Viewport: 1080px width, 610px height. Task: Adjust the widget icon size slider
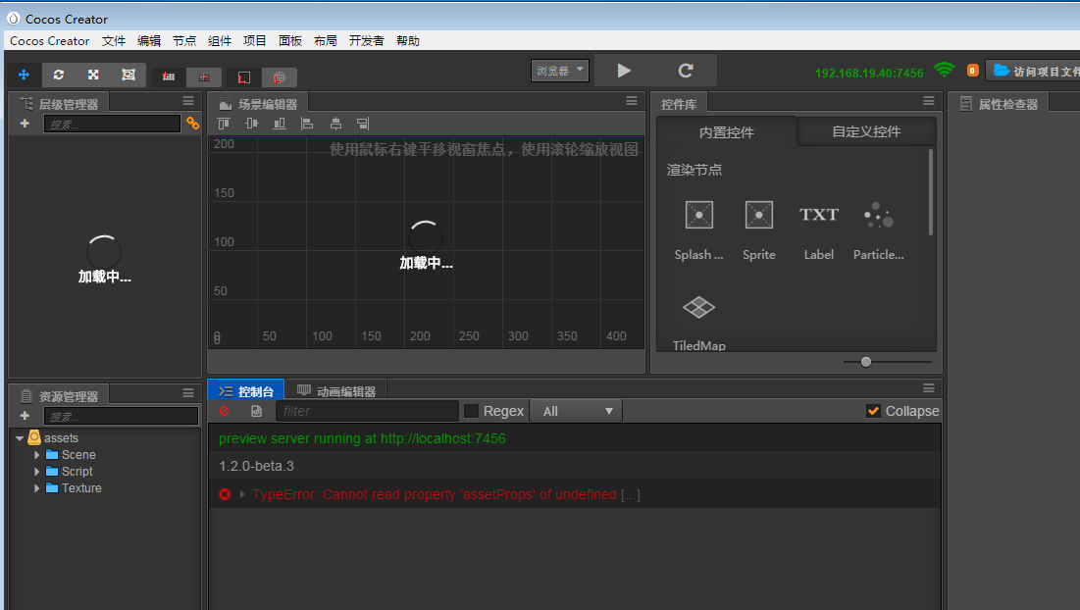(866, 362)
